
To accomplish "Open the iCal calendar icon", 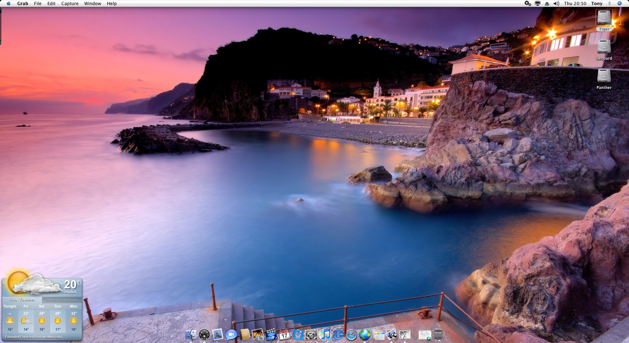I will (x=284, y=335).
